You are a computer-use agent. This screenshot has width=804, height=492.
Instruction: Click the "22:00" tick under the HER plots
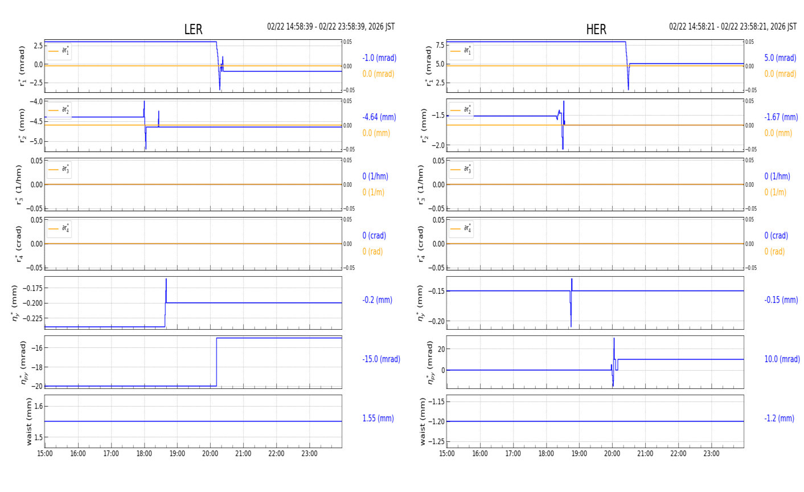(x=678, y=454)
